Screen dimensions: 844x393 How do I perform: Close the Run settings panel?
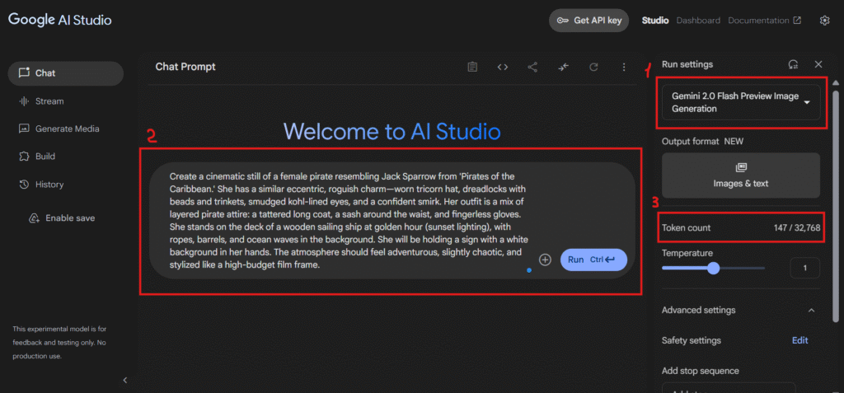point(818,64)
